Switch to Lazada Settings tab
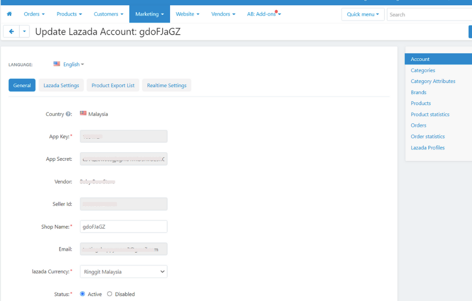Screen dimensions: 472x301 (x=61, y=85)
